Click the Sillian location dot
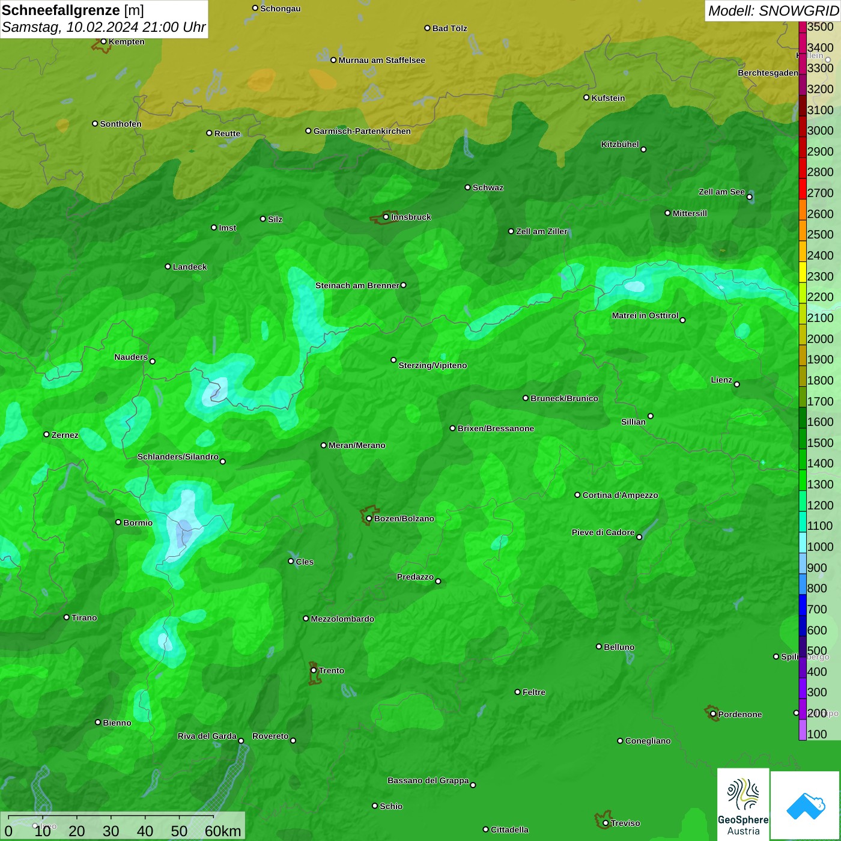This screenshot has height=841, width=841. (x=651, y=416)
